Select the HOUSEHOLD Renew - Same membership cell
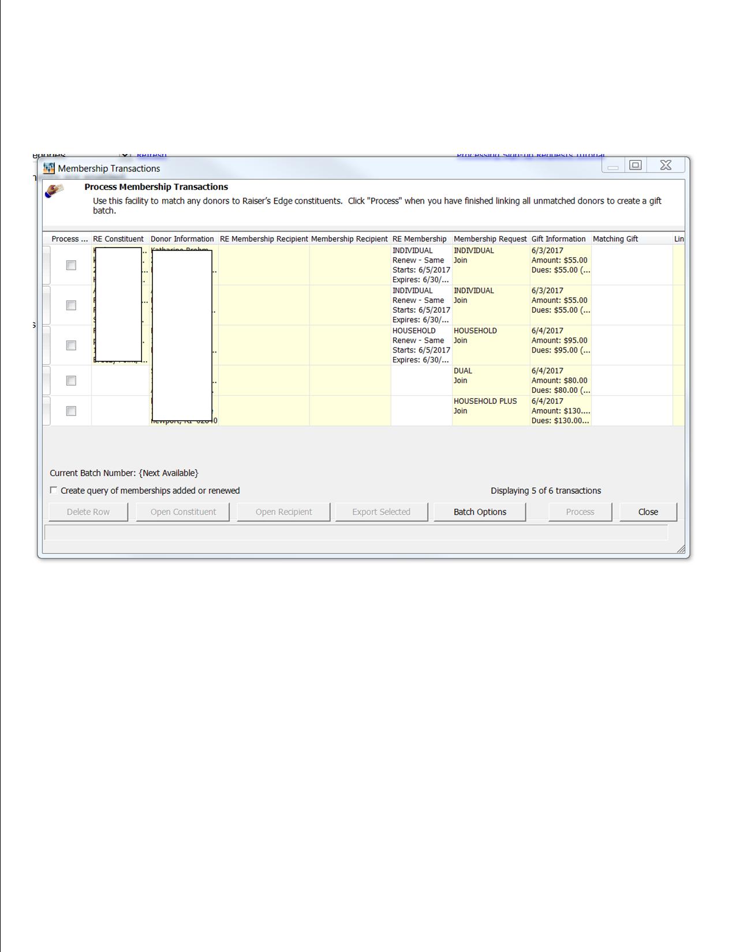736x952 pixels. click(421, 345)
